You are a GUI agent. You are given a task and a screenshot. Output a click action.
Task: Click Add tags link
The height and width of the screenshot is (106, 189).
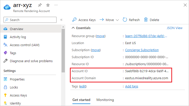coord(132,86)
